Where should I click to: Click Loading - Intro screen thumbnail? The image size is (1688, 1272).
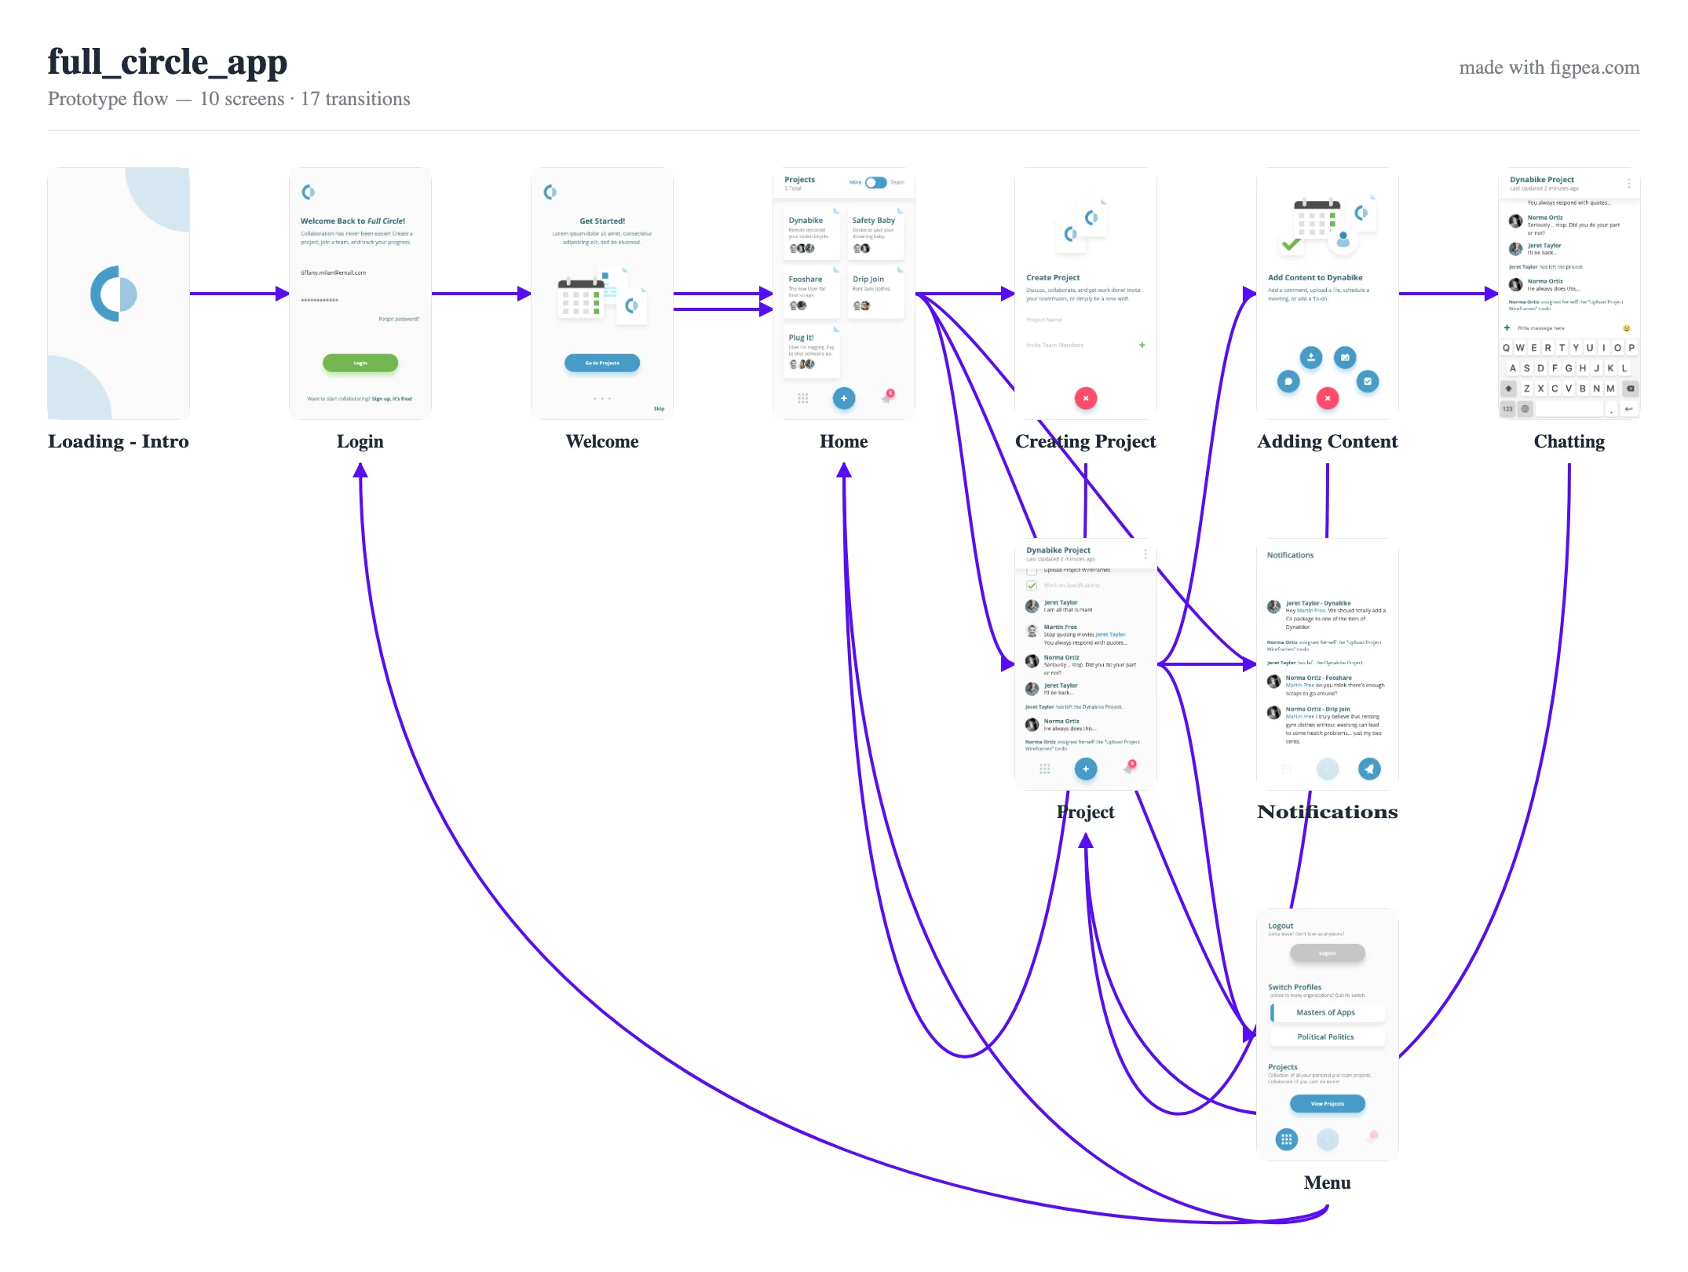tap(119, 293)
